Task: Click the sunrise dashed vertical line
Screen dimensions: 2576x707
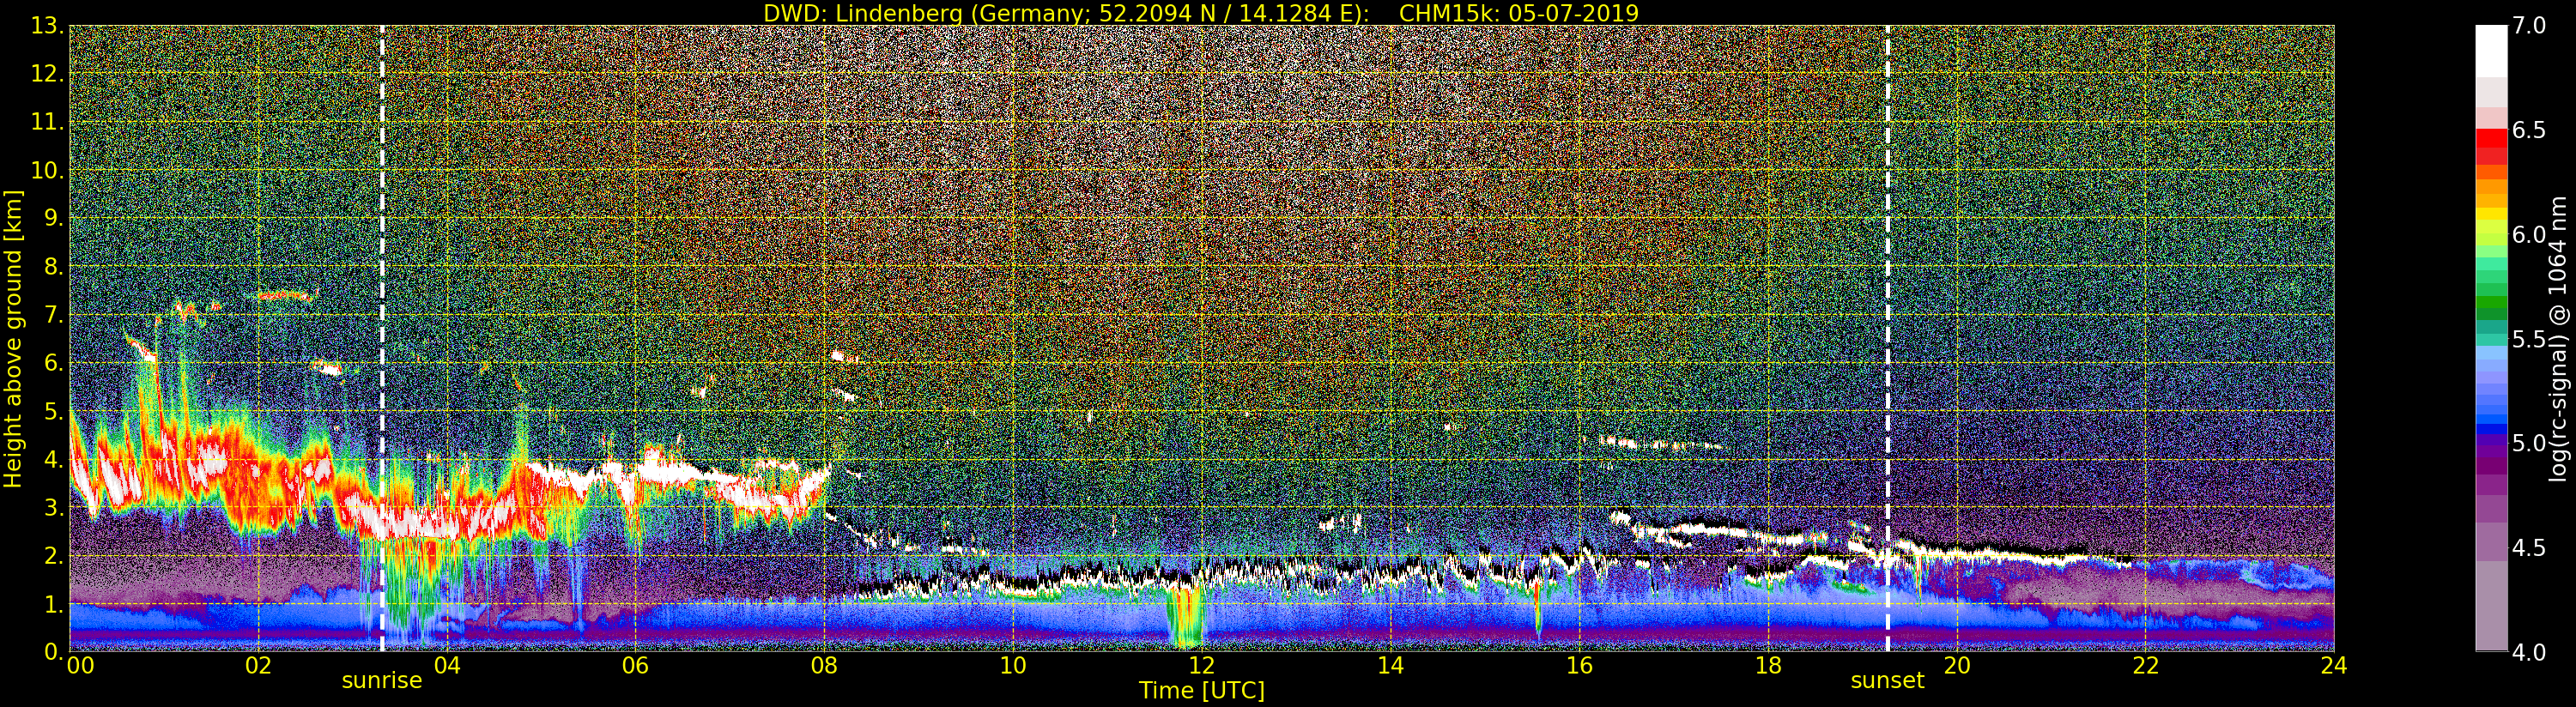Action: [382, 338]
